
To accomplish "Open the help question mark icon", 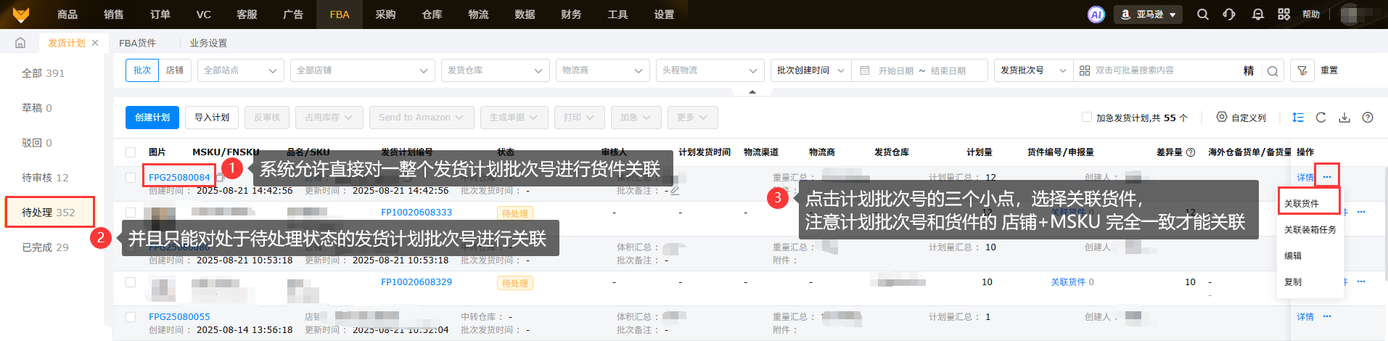I will point(1368,118).
